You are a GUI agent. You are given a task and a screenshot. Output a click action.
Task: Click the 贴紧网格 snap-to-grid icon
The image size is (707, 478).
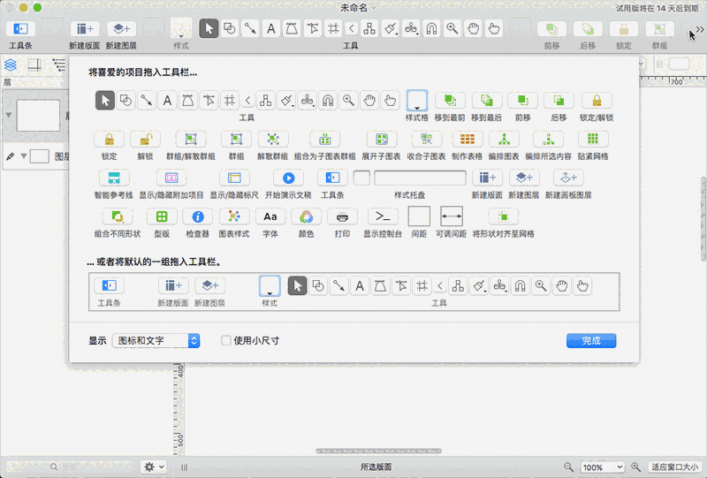point(593,139)
